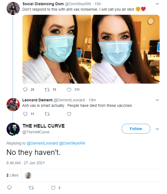Click reply icon on Leonard Dement's tweet
The image size is (167, 194).
[25, 114]
